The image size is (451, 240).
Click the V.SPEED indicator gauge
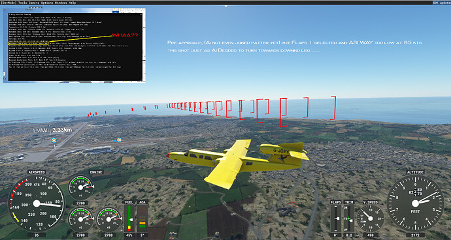click(370, 218)
